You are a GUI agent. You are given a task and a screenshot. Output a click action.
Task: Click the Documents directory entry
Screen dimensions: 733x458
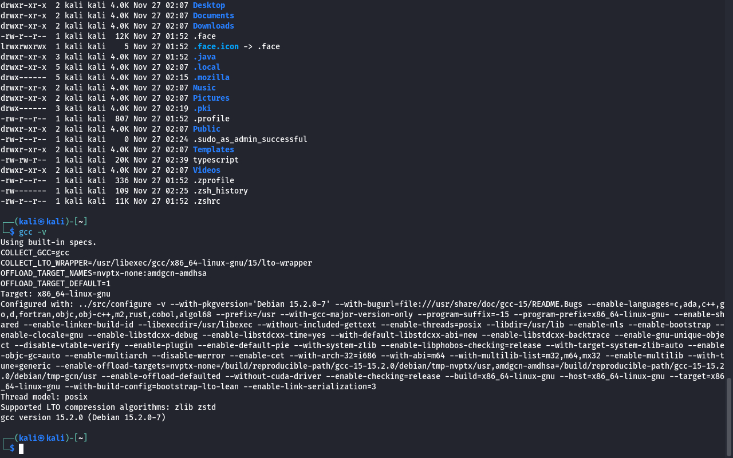point(213,15)
